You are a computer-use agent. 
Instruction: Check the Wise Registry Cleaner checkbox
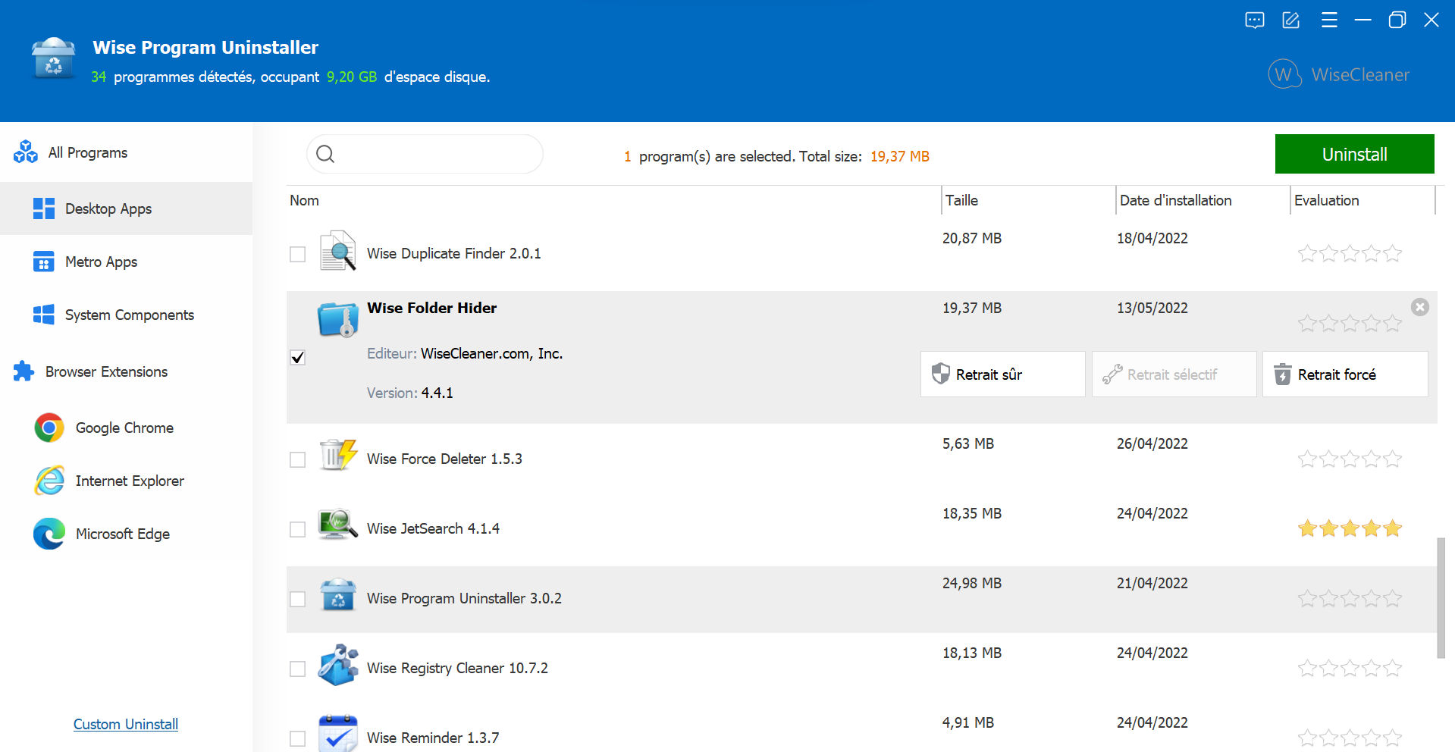tap(298, 669)
